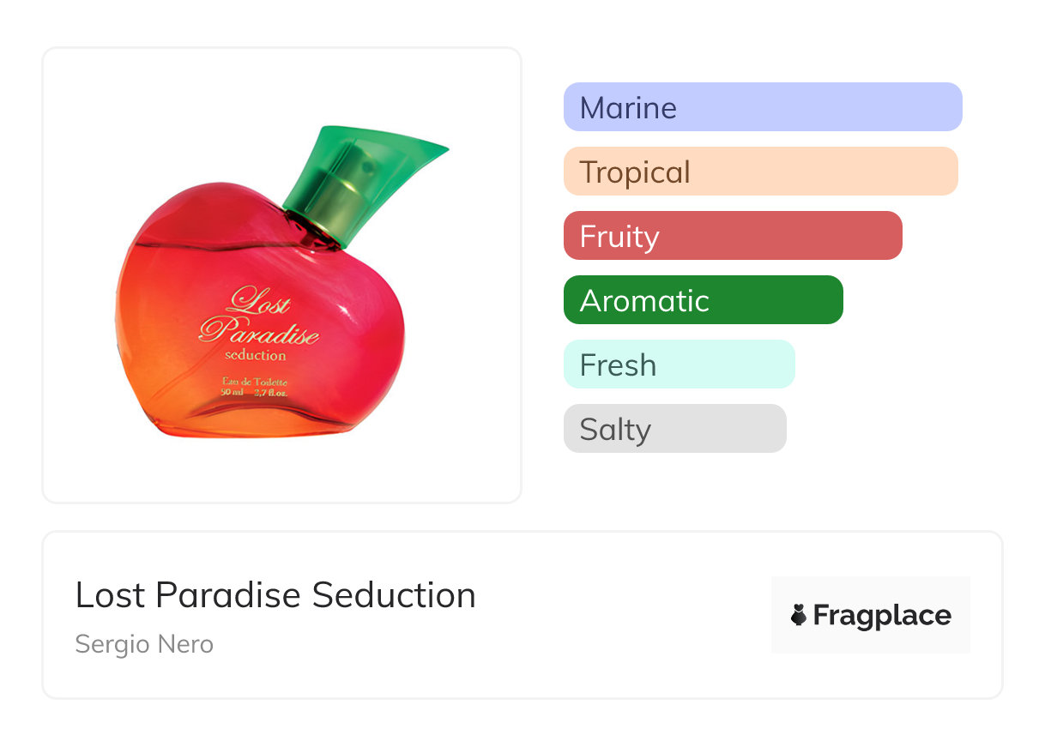Image resolution: width=1045 pixels, height=741 pixels.
Task: Click the gold Lost Paradise script on the bottle
Action: (259, 319)
